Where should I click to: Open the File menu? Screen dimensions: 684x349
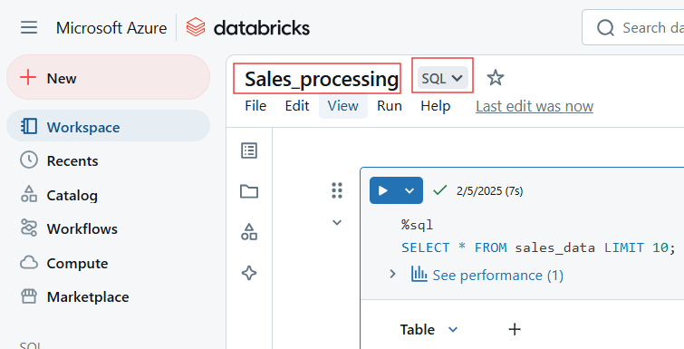pos(255,106)
